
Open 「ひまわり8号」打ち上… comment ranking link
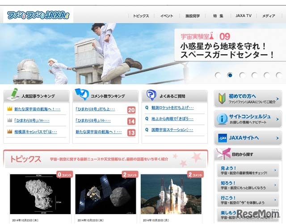(95, 109)
